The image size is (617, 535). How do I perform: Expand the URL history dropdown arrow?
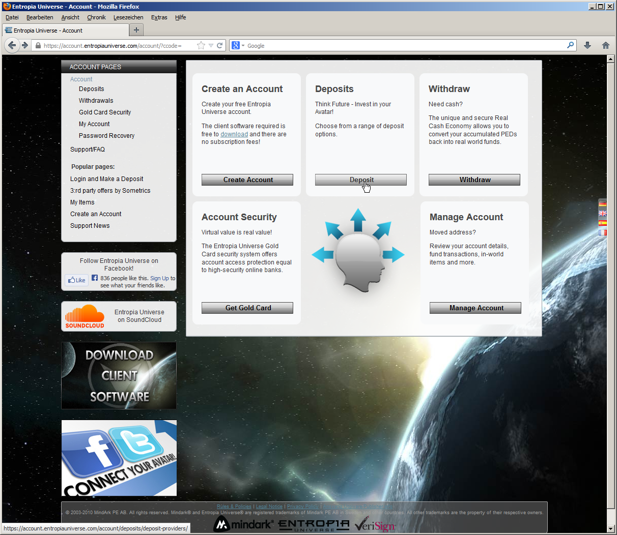coord(211,45)
